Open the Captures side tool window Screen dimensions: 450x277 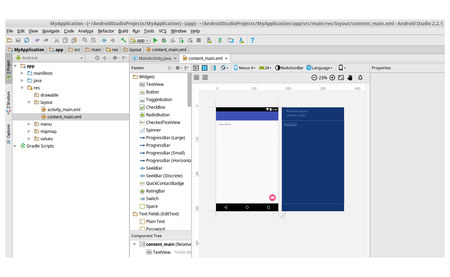click(x=9, y=134)
